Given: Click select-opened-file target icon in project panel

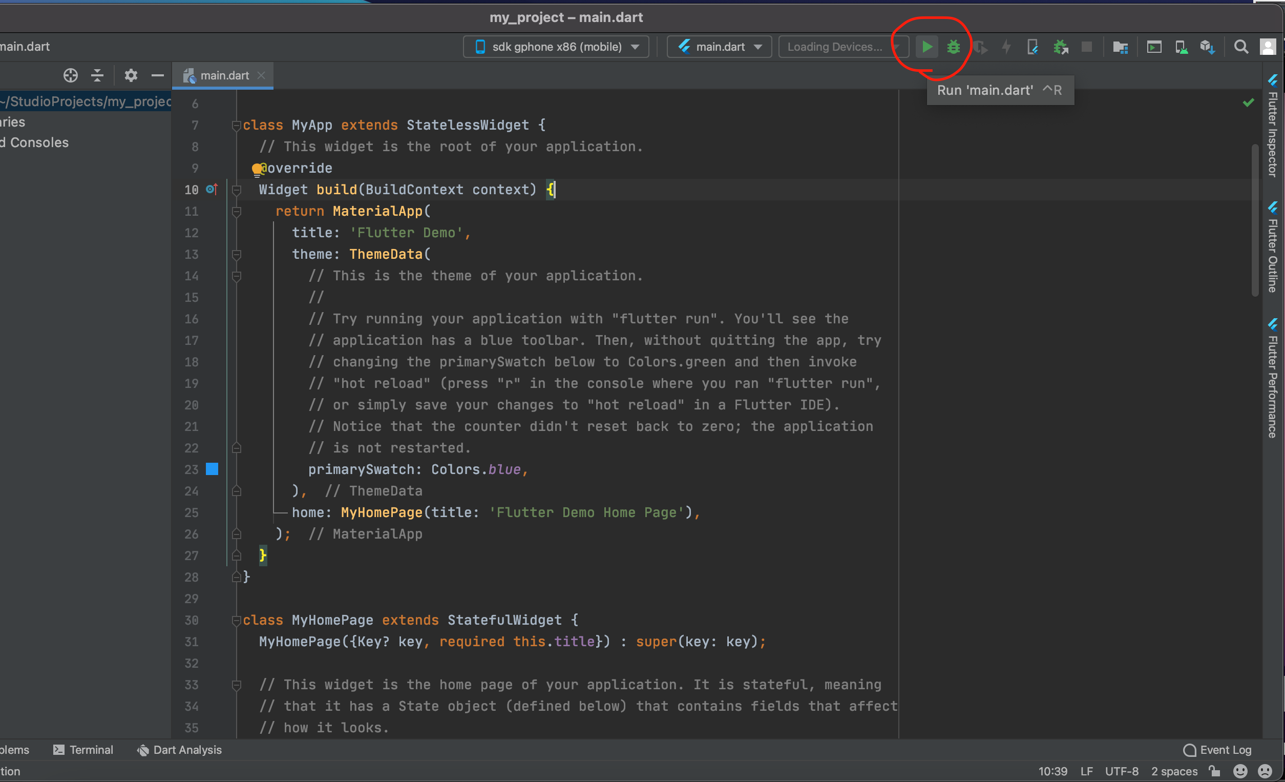Looking at the screenshot, I should pyautogui.click(x=70, y=76).
